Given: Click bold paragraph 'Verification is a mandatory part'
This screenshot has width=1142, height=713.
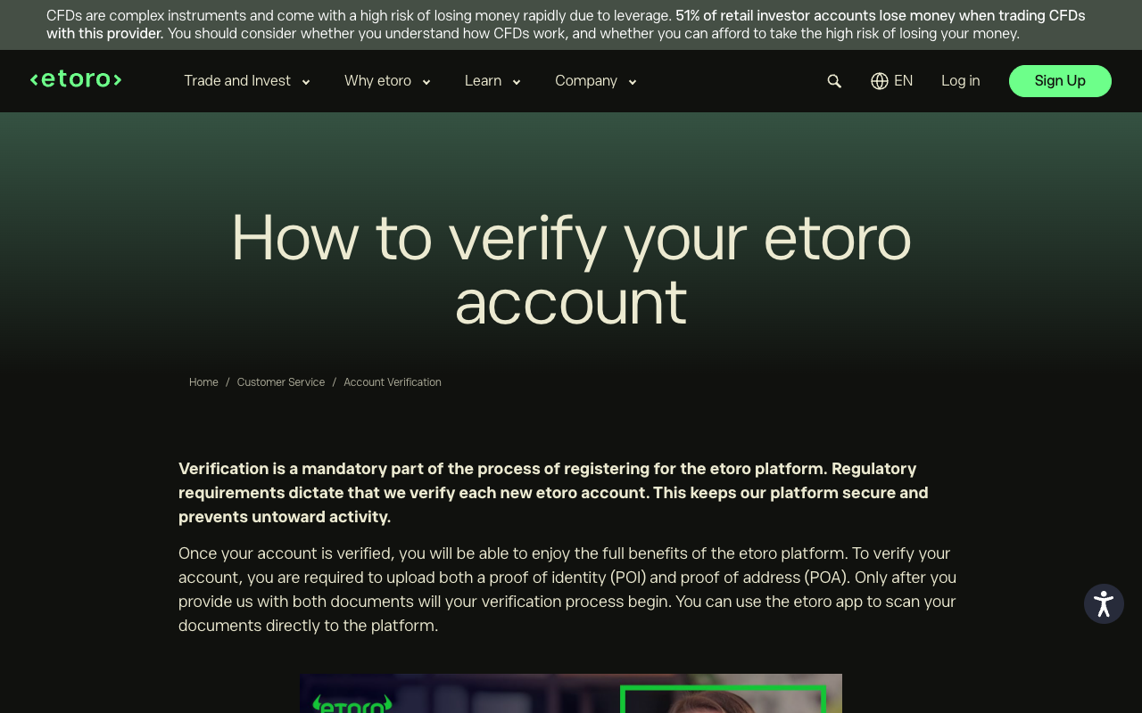Looking at the screenshot, I should tap(553, 493).
